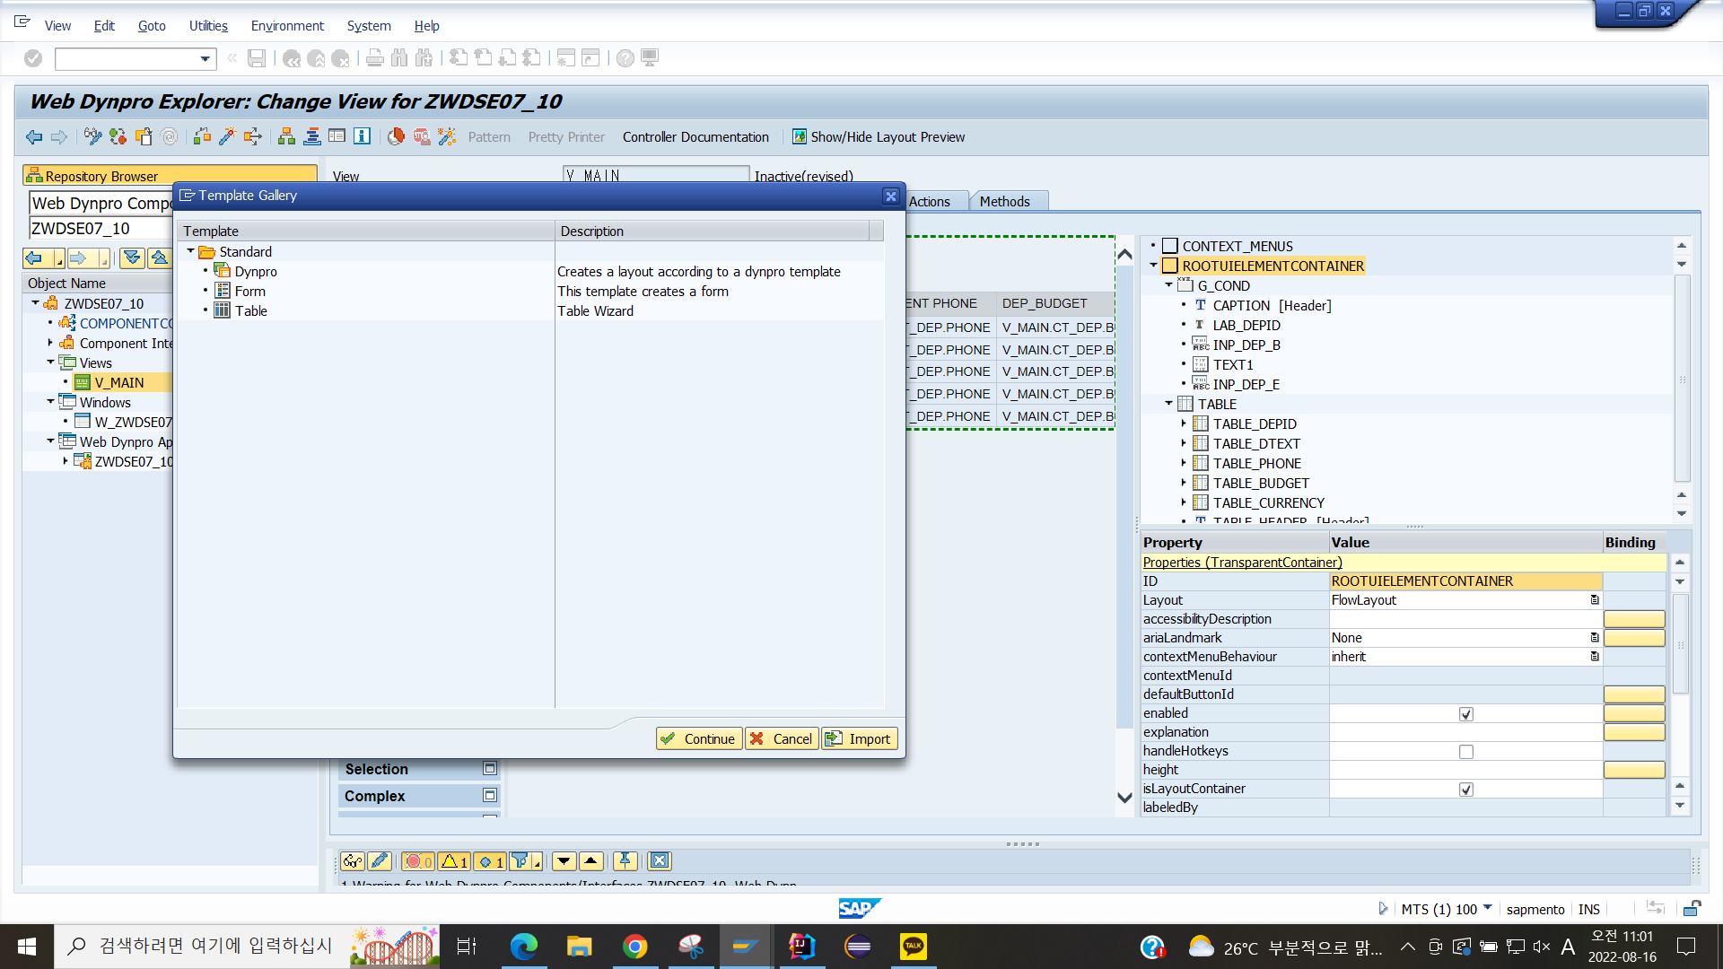Click the error count icon in message toolbar

pos(418,861)
